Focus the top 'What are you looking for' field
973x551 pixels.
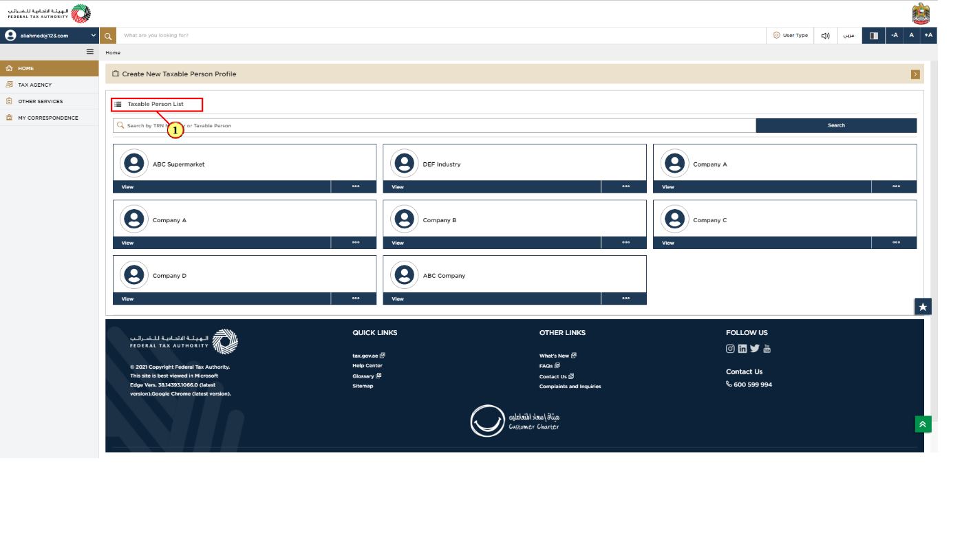(x=440, y=35)
